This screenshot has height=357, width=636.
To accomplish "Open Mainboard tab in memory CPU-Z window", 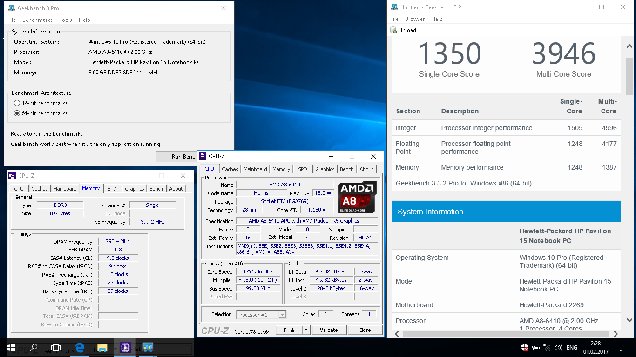I will pos(65,189).
